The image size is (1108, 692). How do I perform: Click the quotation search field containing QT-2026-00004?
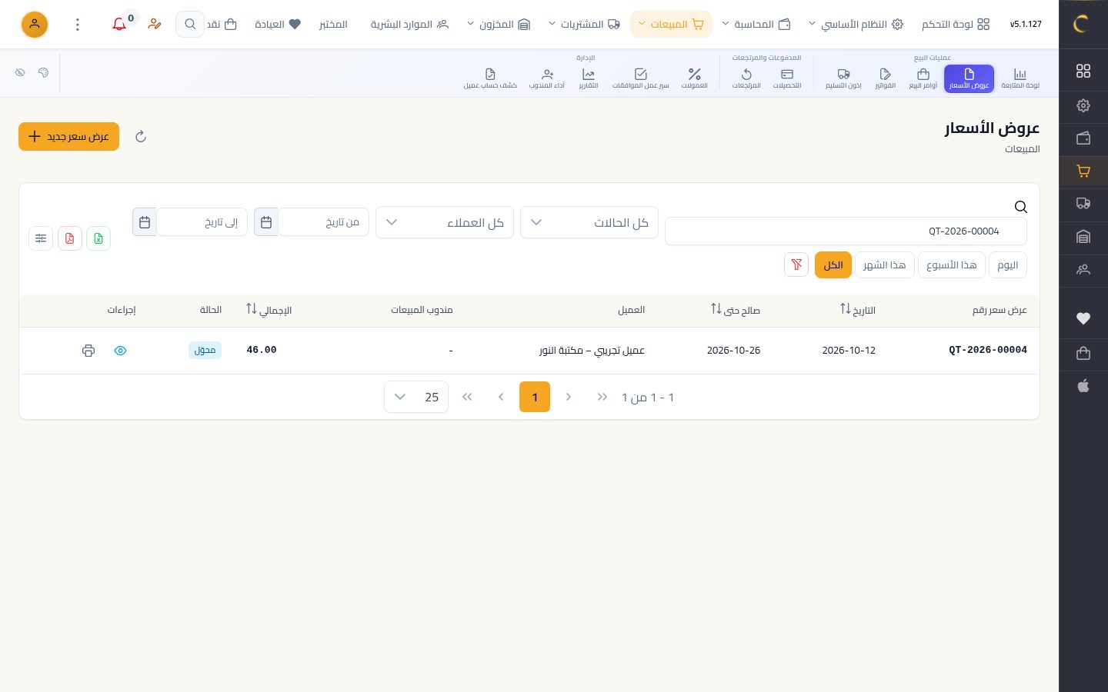pos(846,231)
